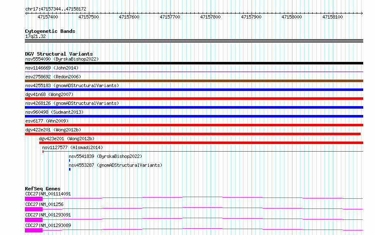Click the RefSeq Genes track heading

pos(43,189)
